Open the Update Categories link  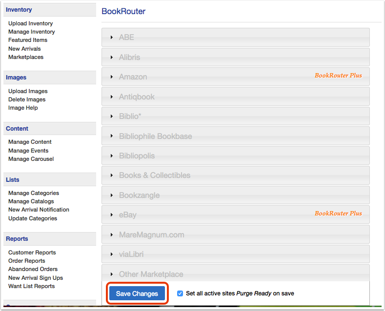click(x=33, y=218)
